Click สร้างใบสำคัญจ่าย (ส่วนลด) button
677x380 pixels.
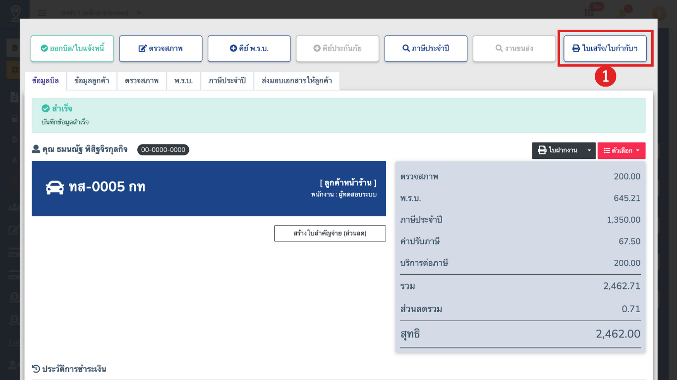point(330,234)
